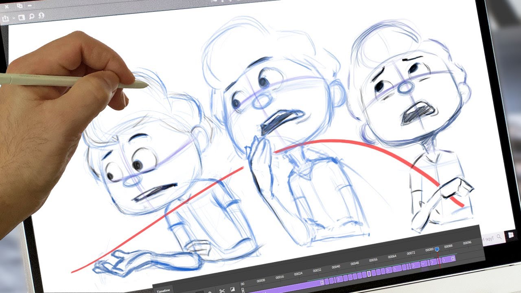Open the workspace layout icon in top toolbar
521x293 pixels.
pyautogui.click(x=22, y=17)
